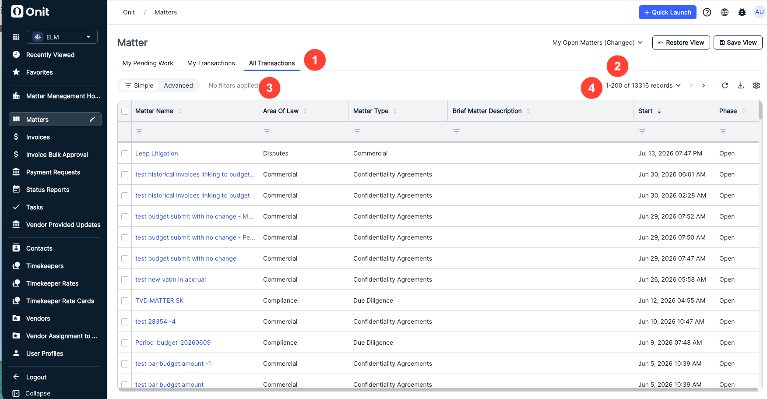The image size is (767, 399).
Task: Go to the next page of records
Action: coord(704,85)
